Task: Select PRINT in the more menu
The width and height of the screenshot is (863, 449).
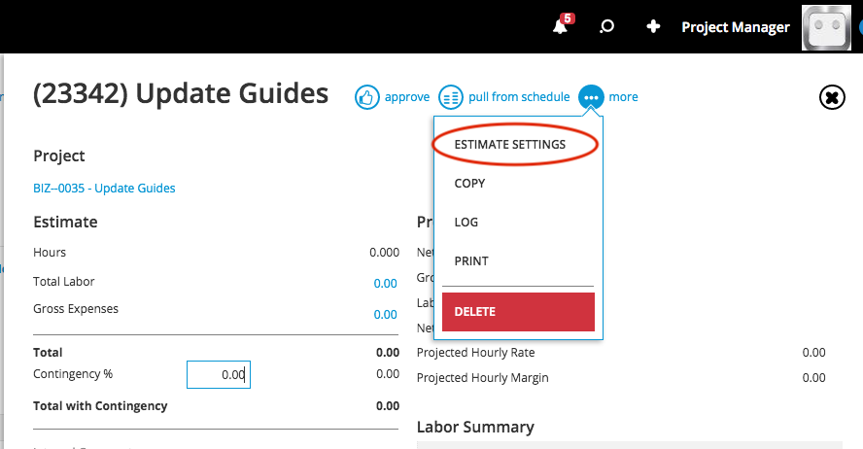Action: pyautogui.click(x=471, y=261)
